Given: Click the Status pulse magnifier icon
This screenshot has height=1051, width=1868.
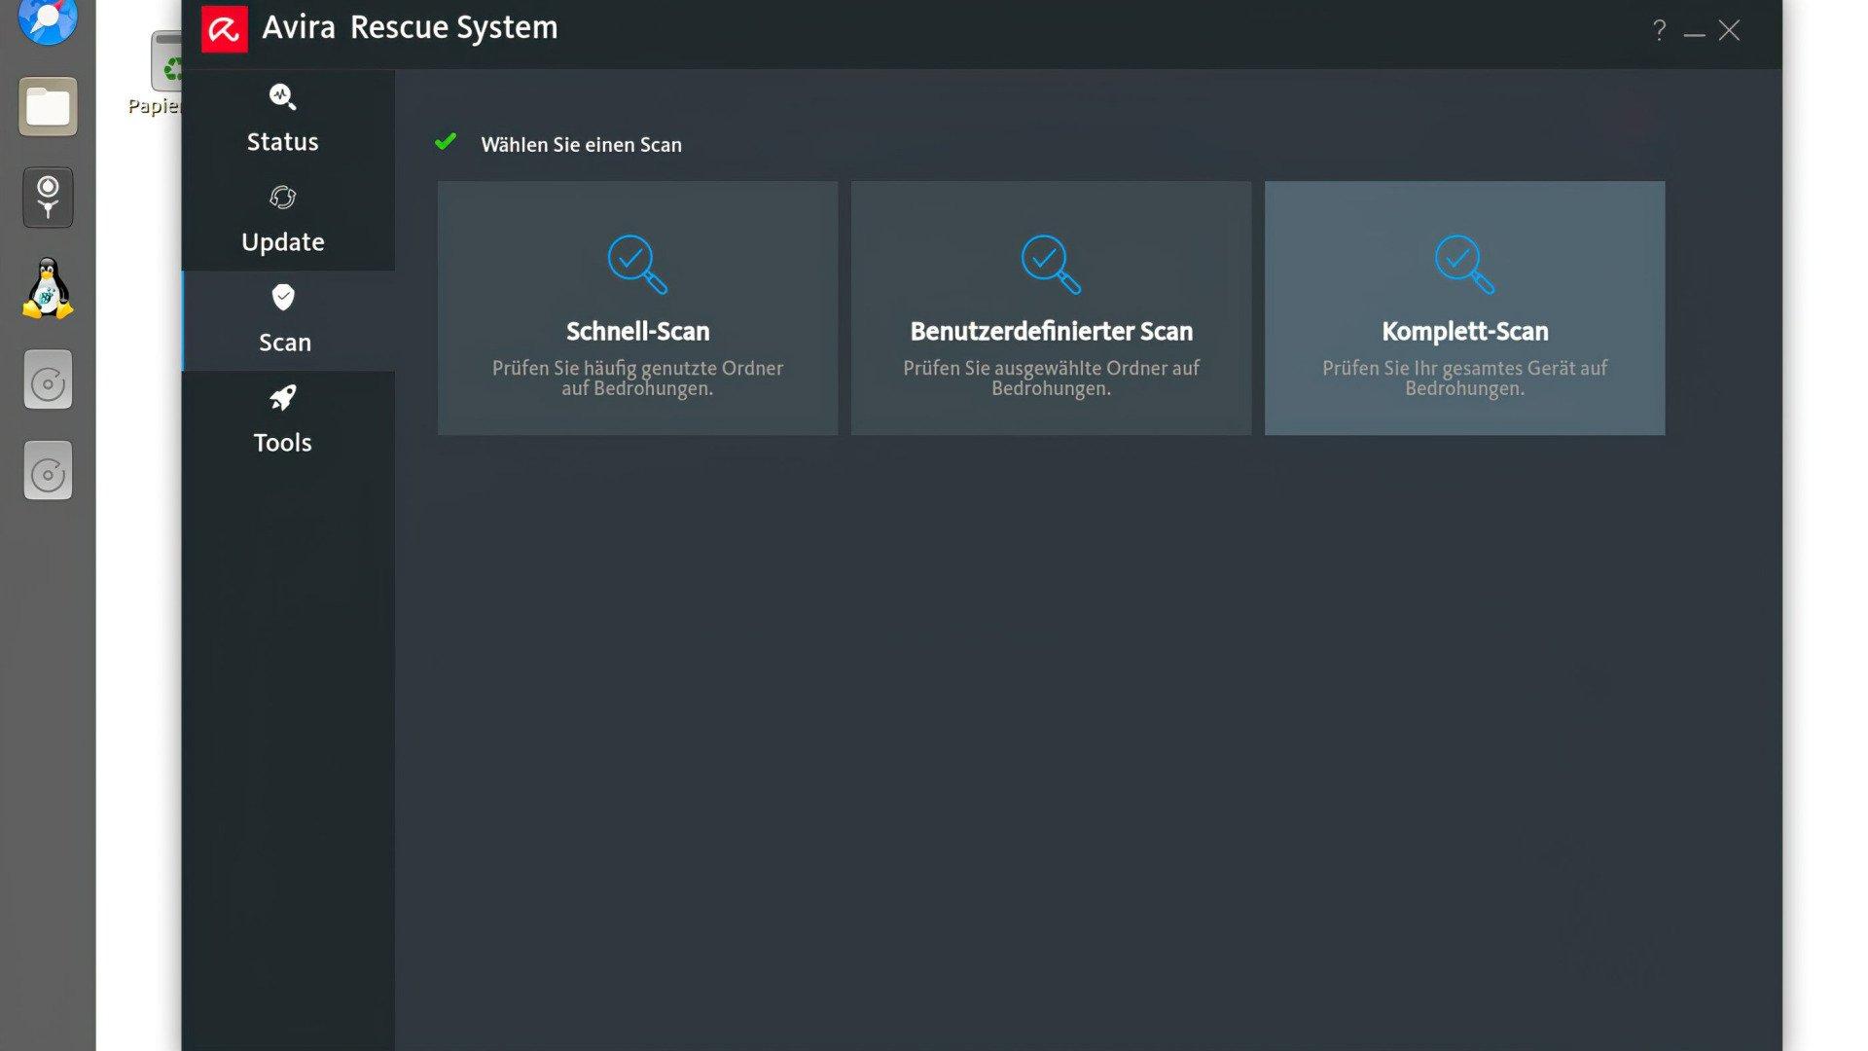Looking at the screenshot, I should coord(282,96).
